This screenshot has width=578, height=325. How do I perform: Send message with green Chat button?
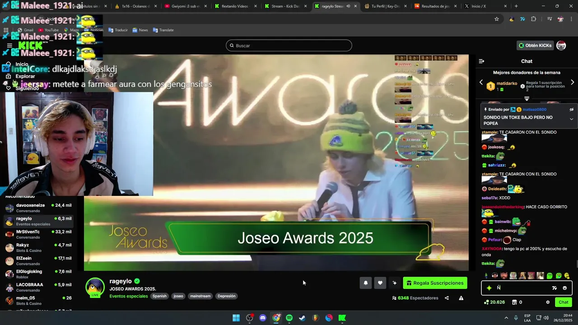point(564,302)
